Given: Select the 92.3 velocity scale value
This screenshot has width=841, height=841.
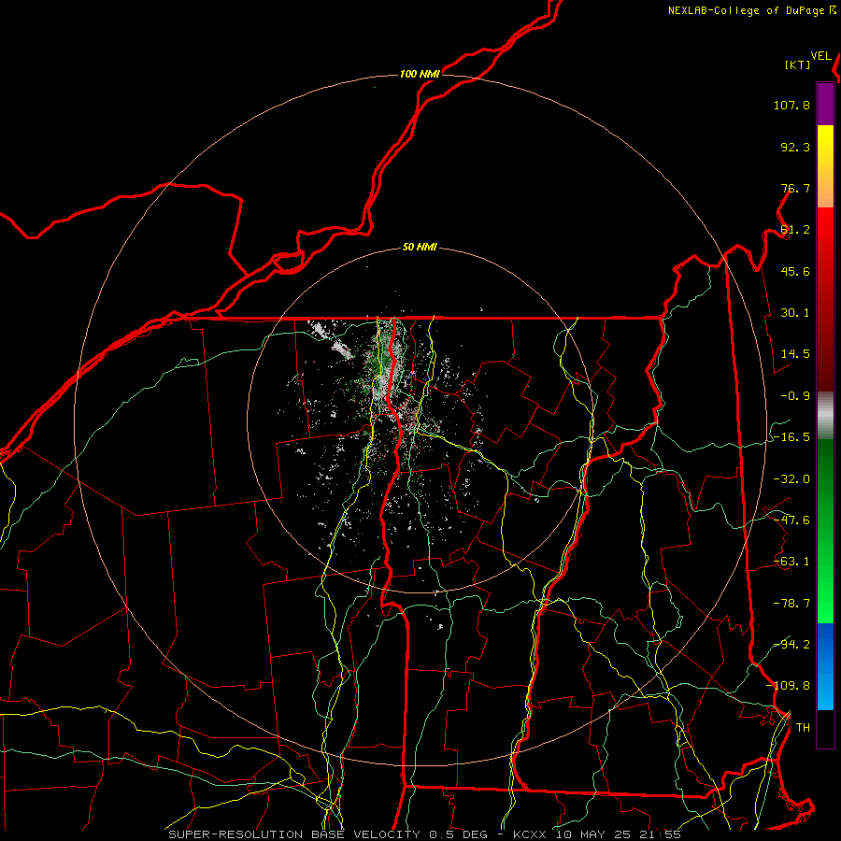Looking at the screenshot, I should tap(795, 147).
